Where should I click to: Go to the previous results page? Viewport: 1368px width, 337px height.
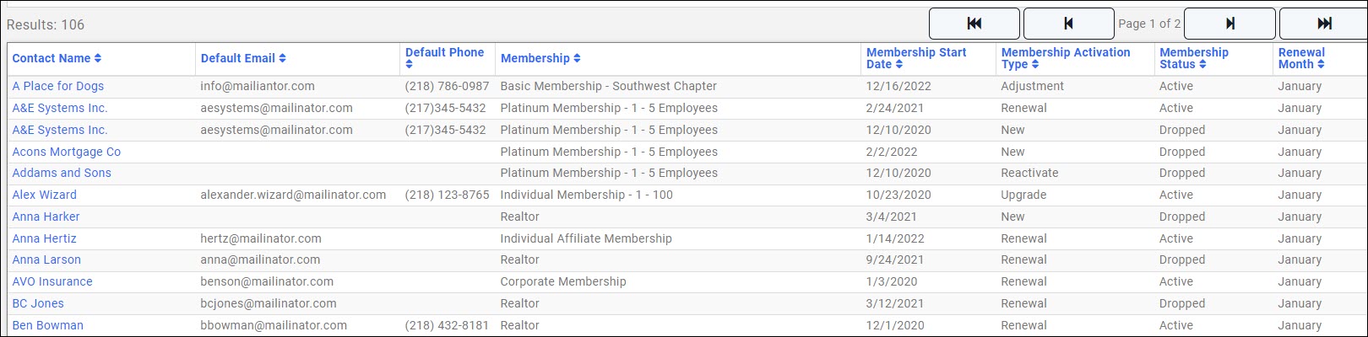(x=1068, y=24)
